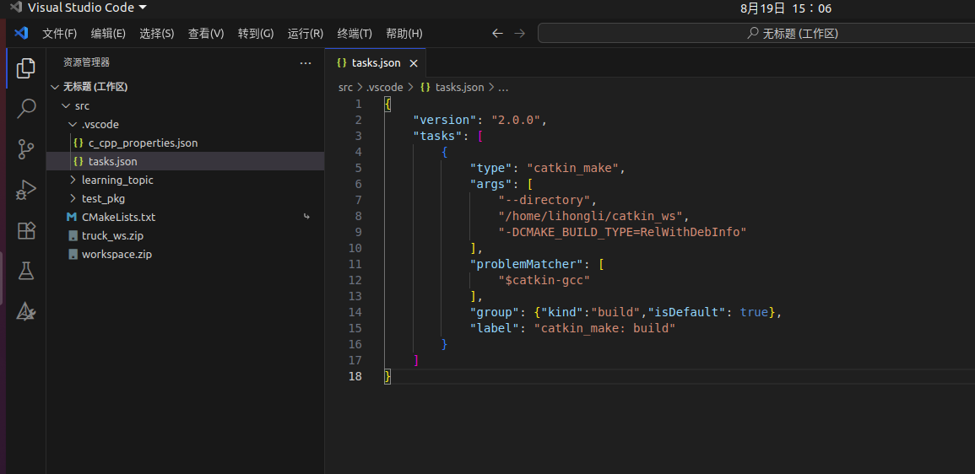Screen dimensions: 975x474
Task: Open the 终端(T) menu
Action: 355,34
